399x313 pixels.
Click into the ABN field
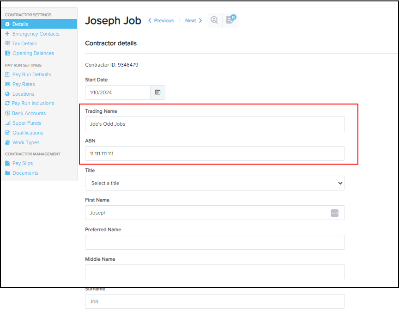215,153
